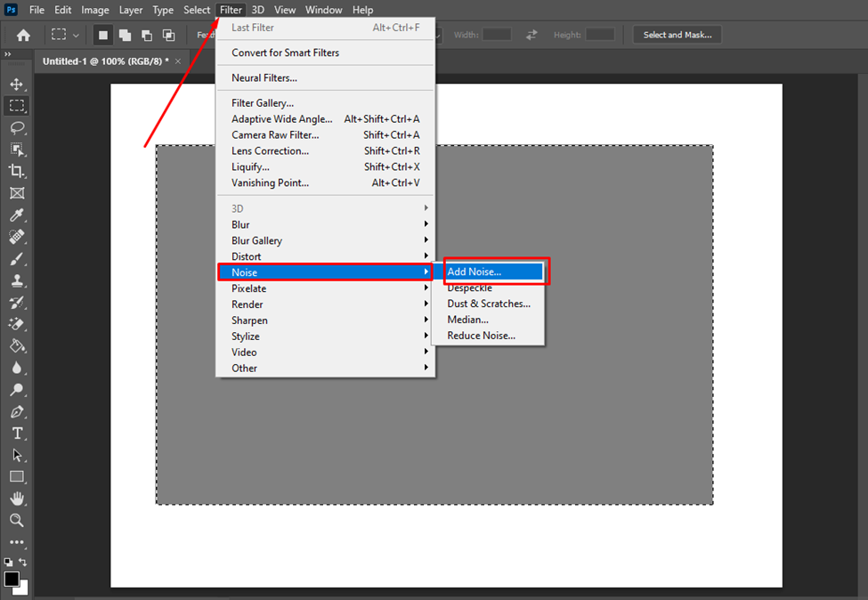This screenshot has width=868, height=600.
Task: Open the Layer menu
Action: point(131,10)
